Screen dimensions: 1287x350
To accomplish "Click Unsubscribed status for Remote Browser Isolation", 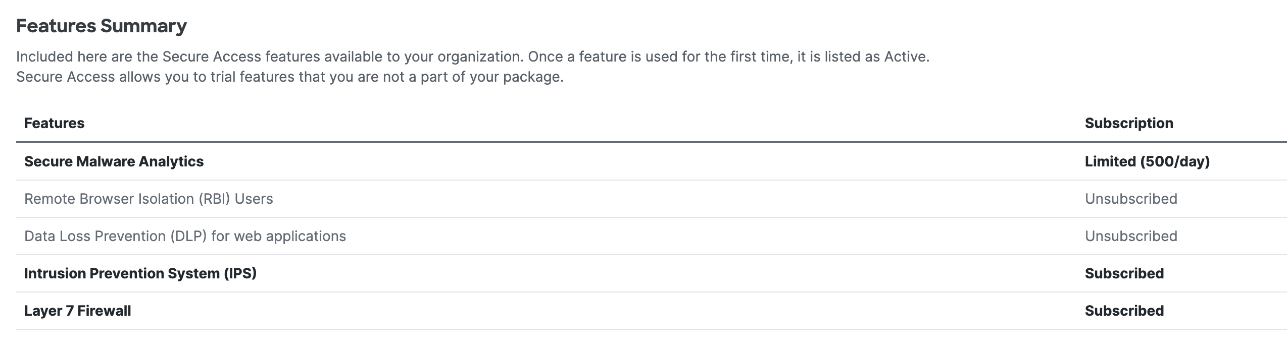I will 1131,199.
